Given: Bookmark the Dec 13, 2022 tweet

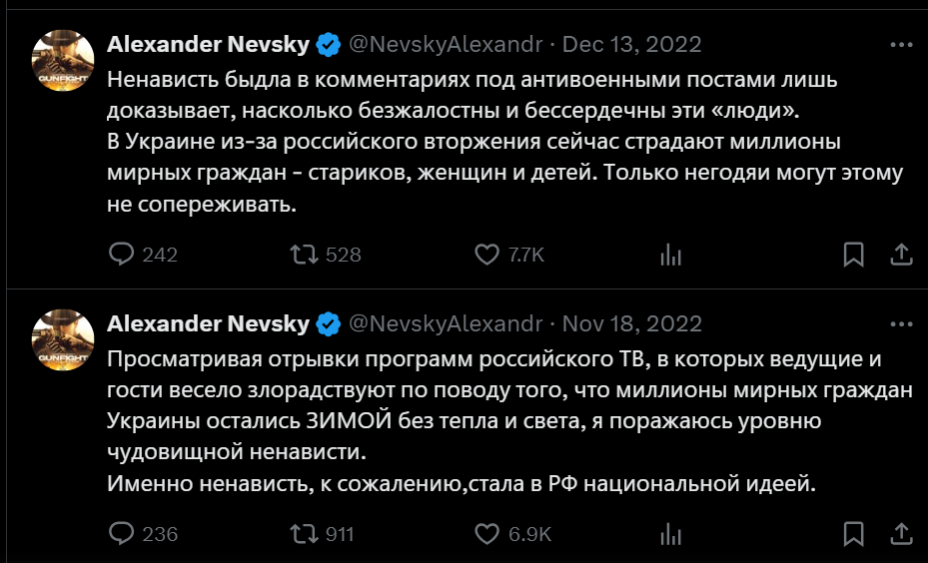Looking at the screenshot, I should [853, 255].
